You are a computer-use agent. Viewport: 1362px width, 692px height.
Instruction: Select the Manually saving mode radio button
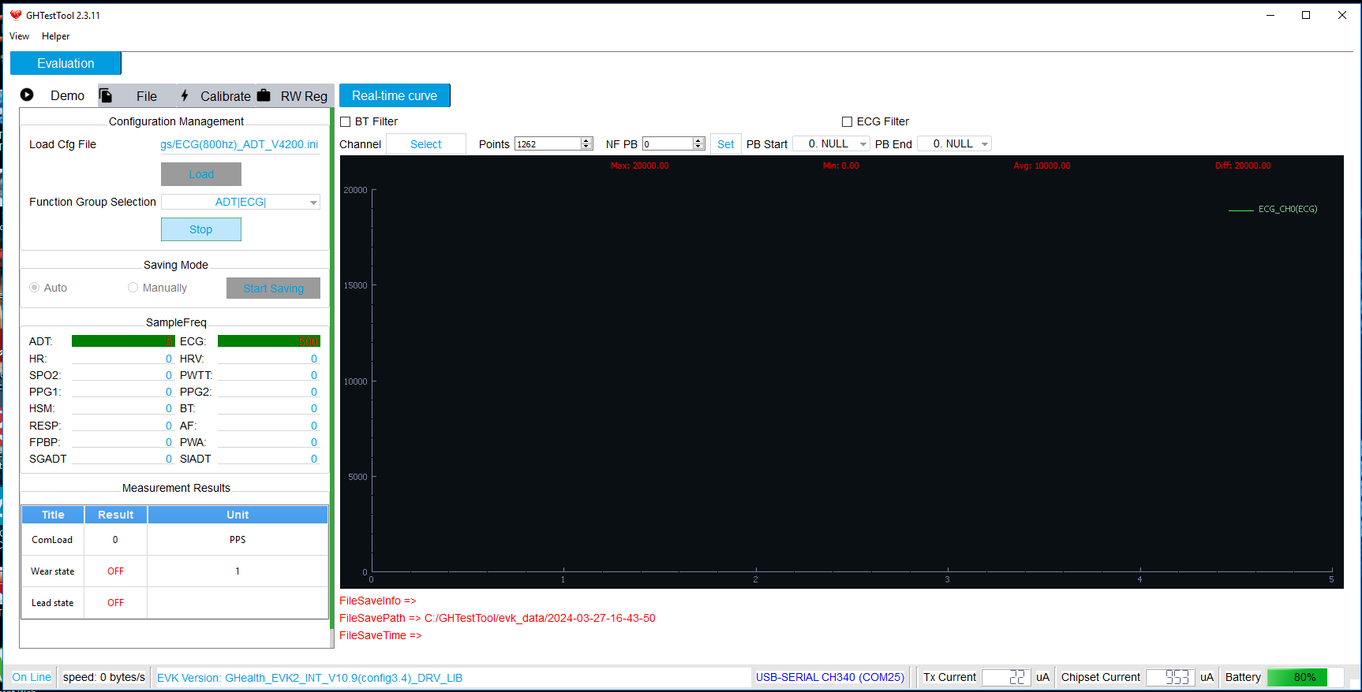tap(133, 288)
